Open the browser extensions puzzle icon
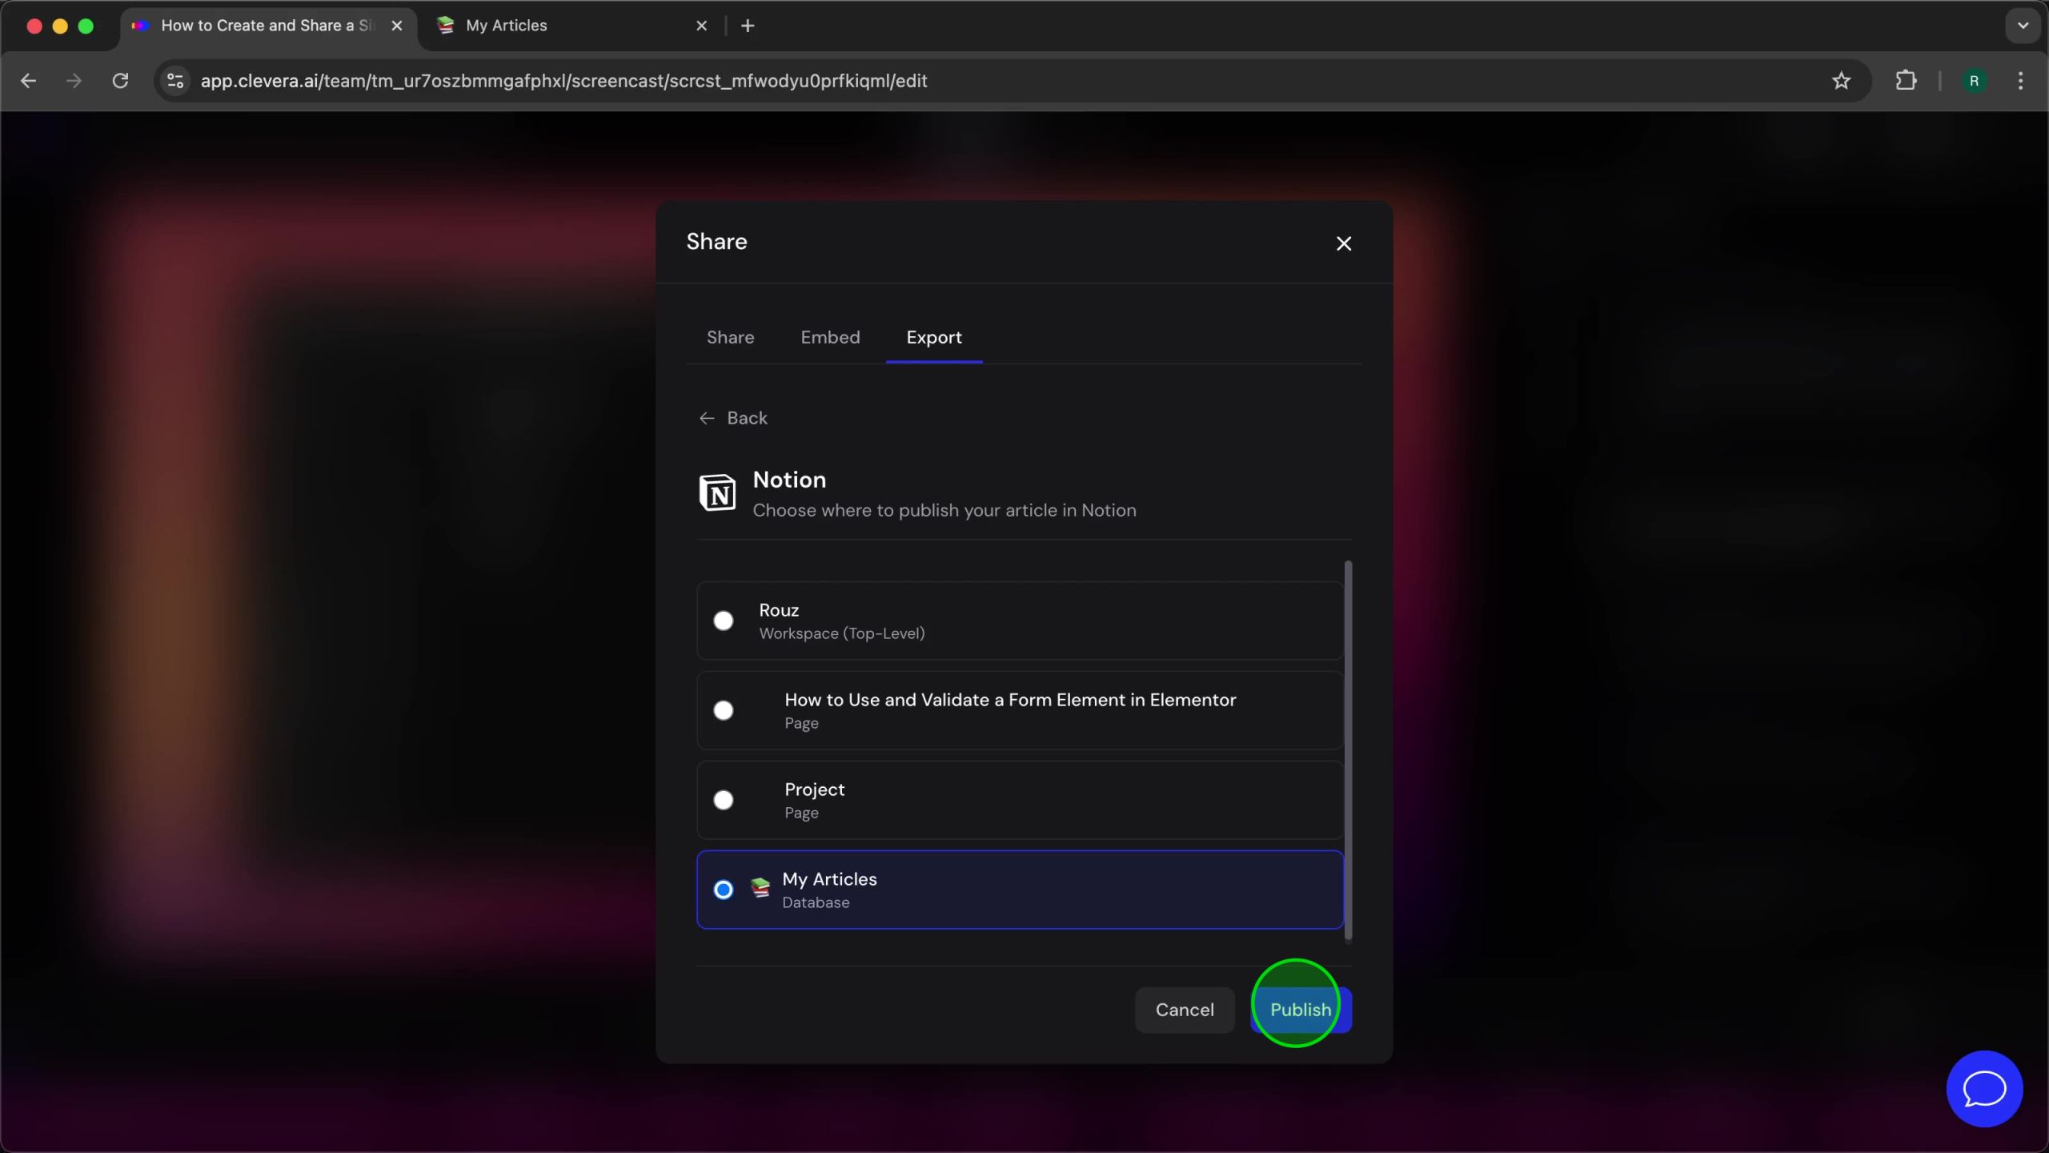Viewport: 2049px width, 1153px height. click(x=1906, y=81)
